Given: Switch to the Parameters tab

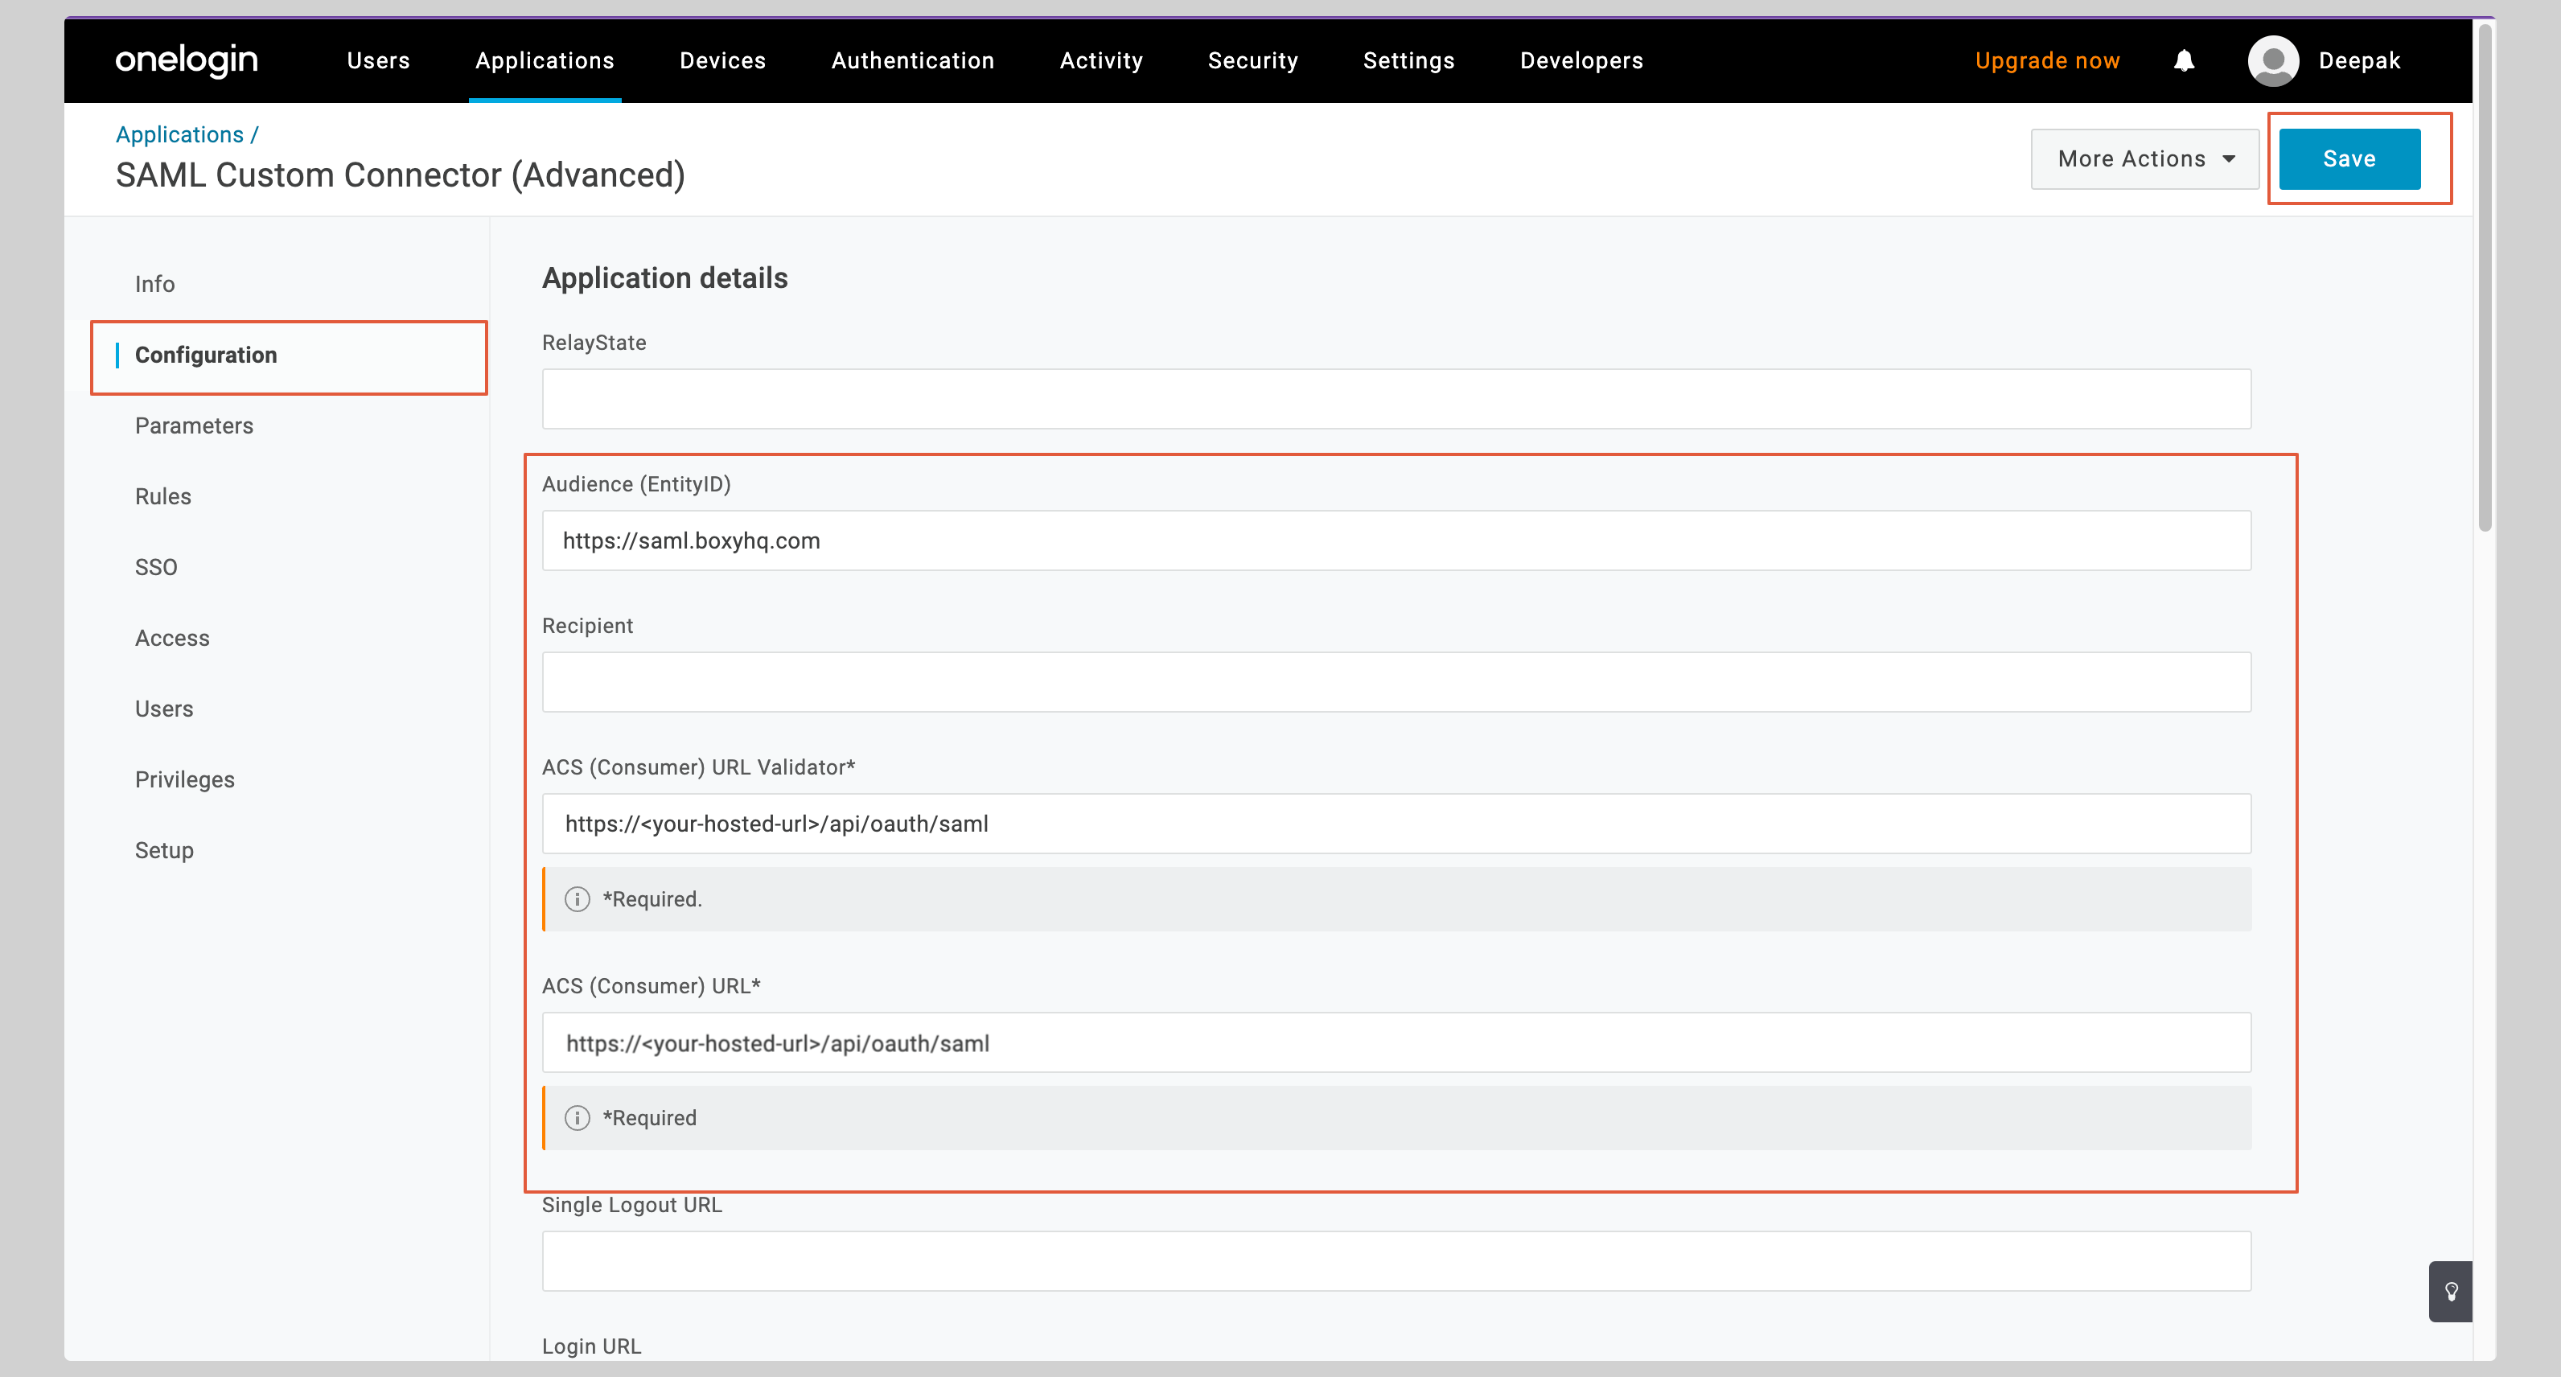Looking at the screenshot, I should coord(194,425).
